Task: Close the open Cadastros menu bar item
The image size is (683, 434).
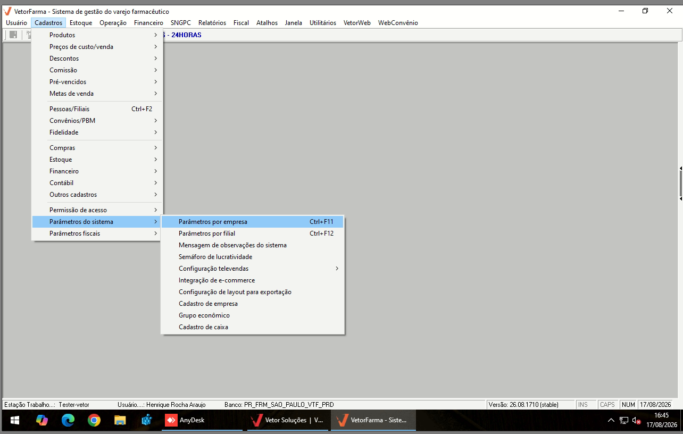Action: tap(48, 23)
